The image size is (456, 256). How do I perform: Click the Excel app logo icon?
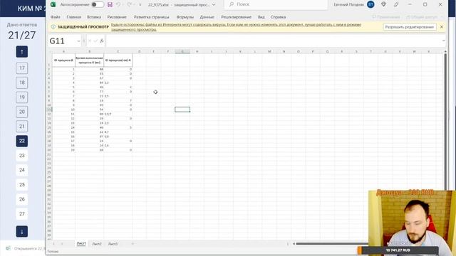(x=53, y=4)
